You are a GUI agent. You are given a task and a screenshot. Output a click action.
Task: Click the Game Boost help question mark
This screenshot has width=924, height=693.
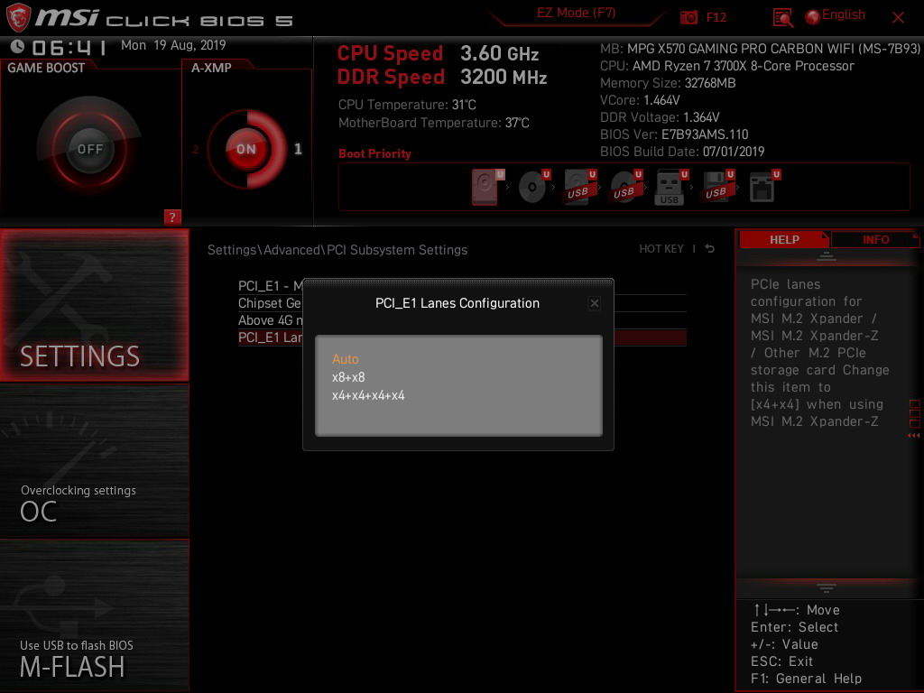pyautogui.click(x=172, y=217)
